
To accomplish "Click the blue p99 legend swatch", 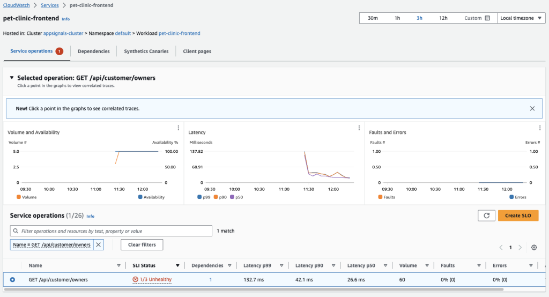I will (199, 197).
